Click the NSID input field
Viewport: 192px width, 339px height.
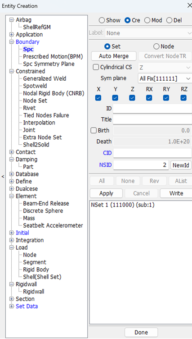coord(141,165)
